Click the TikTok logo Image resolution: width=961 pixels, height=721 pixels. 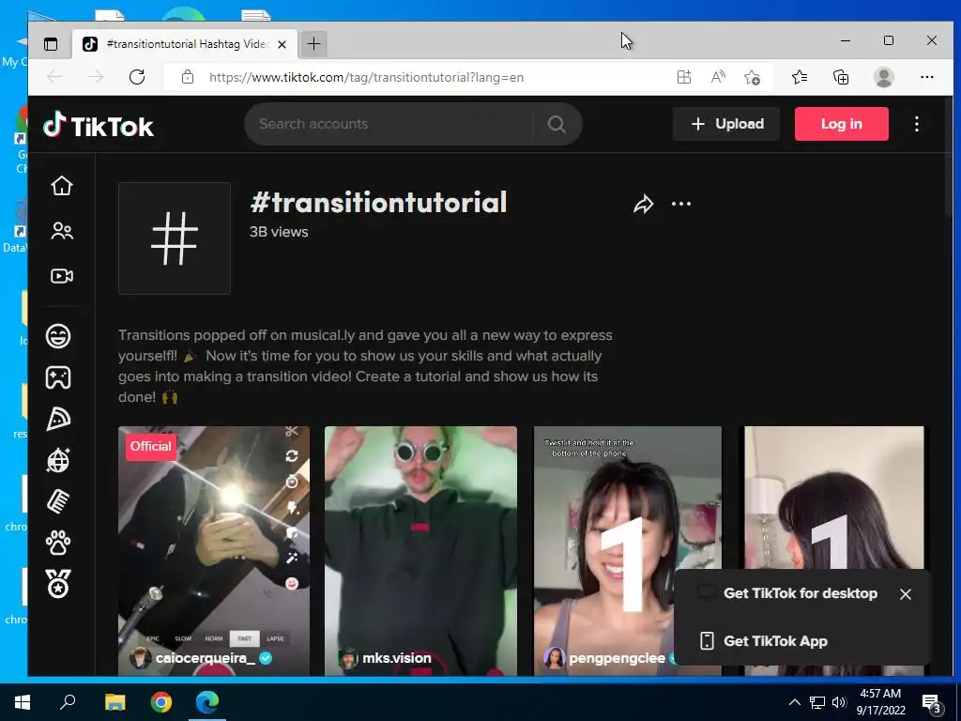pos(99,125)
